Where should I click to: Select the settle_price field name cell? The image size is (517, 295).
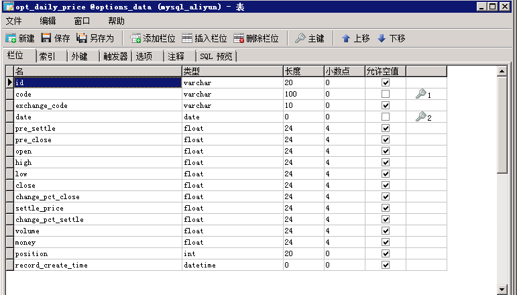[98, 208]
